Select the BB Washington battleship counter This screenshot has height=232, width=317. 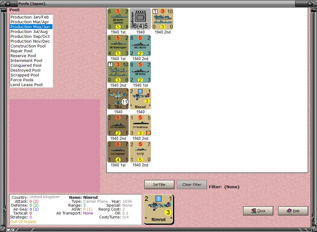118,46
